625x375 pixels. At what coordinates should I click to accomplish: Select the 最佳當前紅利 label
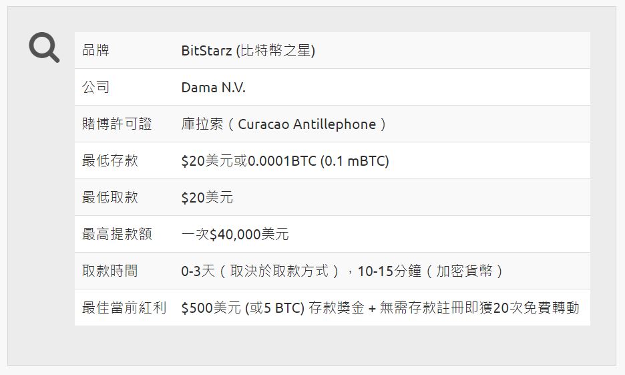(124, 307)
